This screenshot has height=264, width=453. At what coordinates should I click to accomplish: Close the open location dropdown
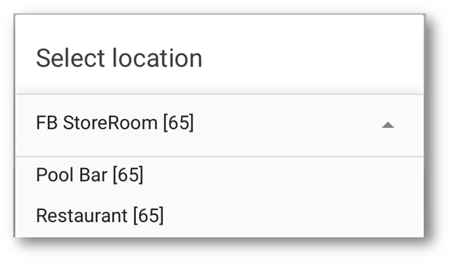[388, 126]
